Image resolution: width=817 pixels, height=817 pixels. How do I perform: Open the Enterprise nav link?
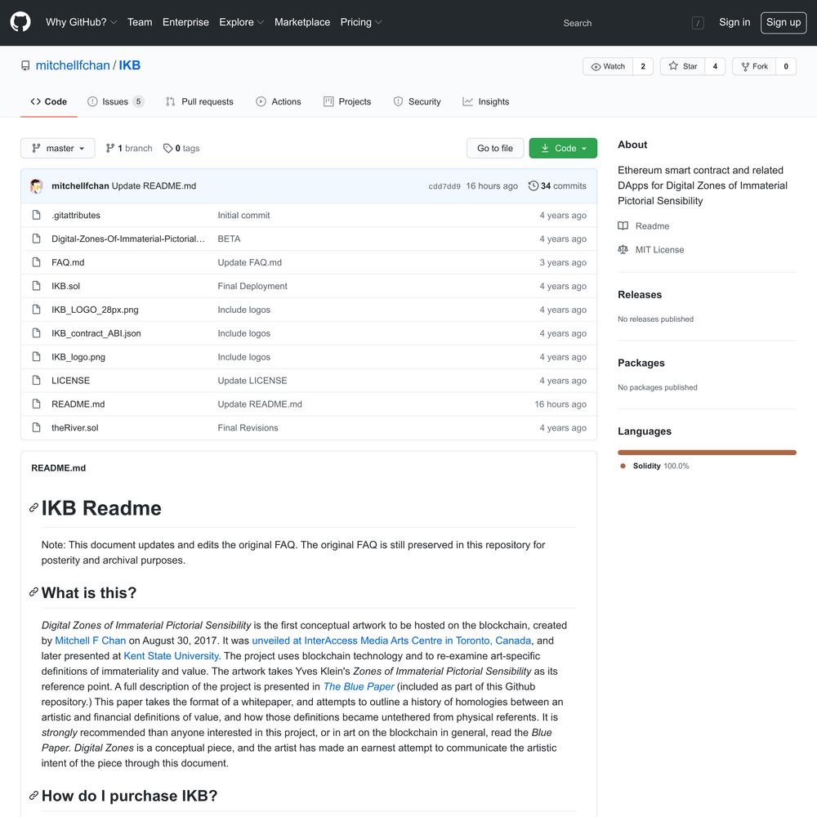click(185, 22)
